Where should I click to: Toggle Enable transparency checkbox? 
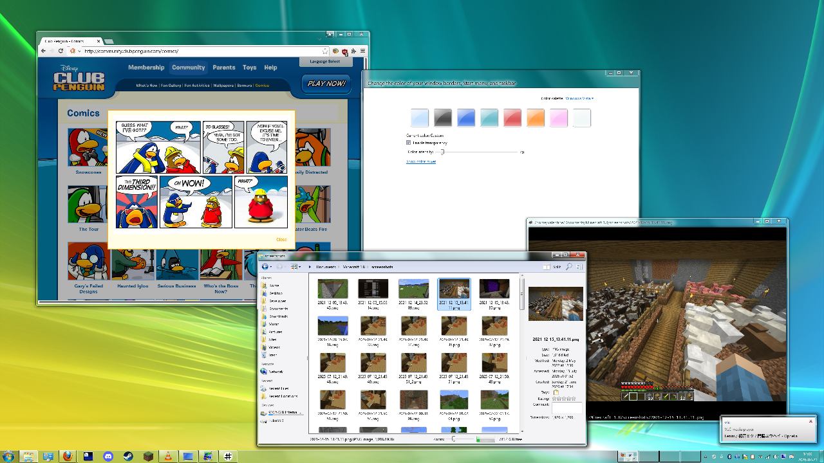coord(409,143)
